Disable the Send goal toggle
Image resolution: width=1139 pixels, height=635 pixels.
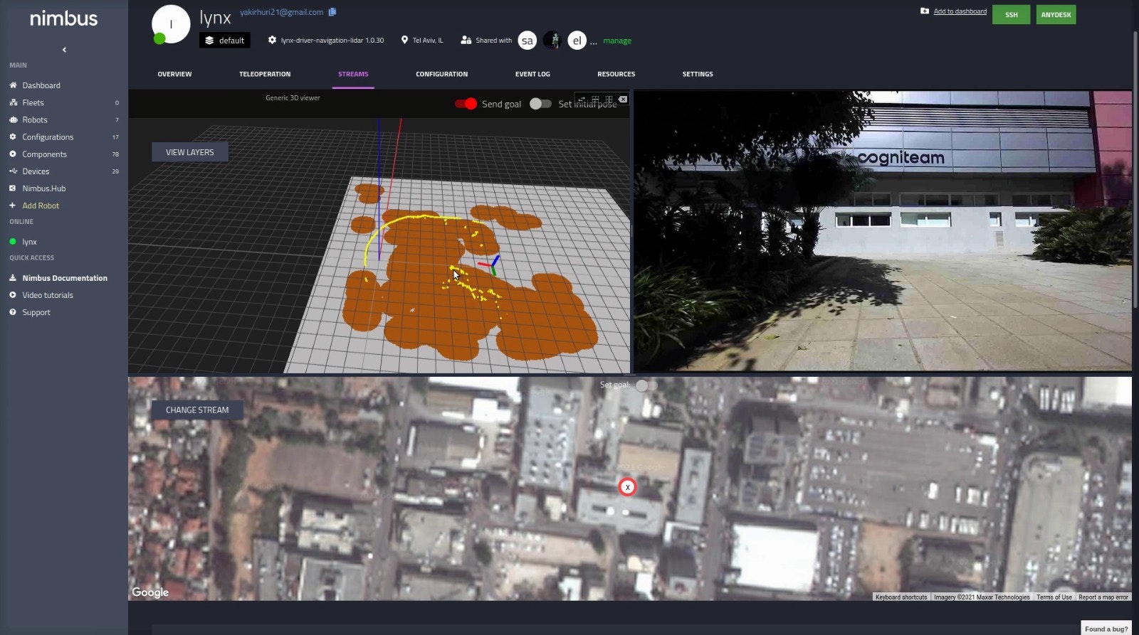pyautogui.click(x=466, y=104)
